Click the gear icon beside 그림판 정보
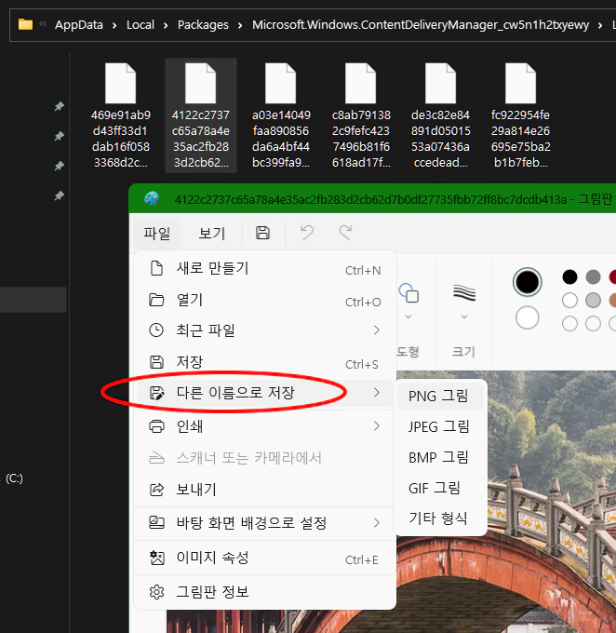Screen dimensions: 616x633 [x=156, y=592]
